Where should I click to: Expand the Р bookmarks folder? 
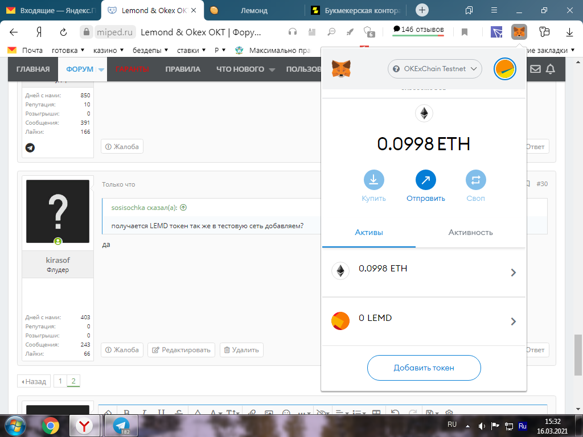(220, 50)
